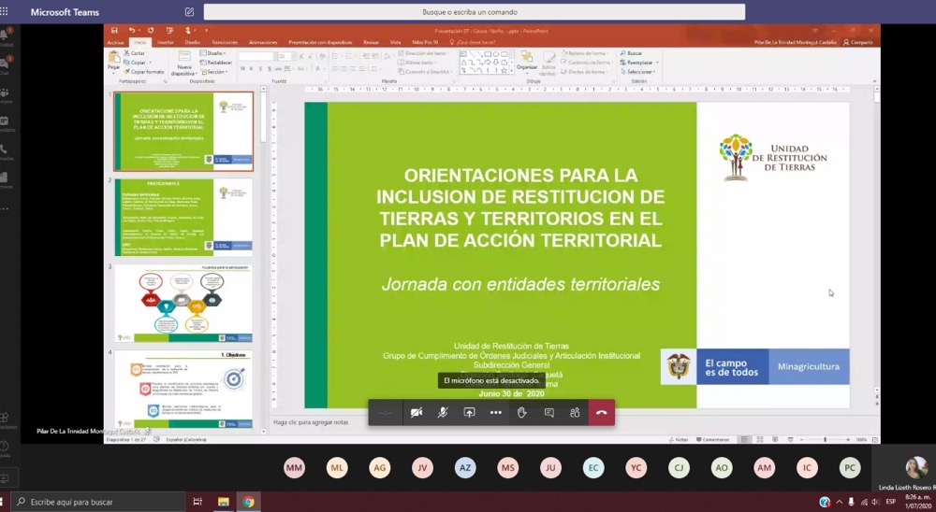Open Teams section in sidebar
The height and width of the screenshot is (512, 936).
point(5,94)
